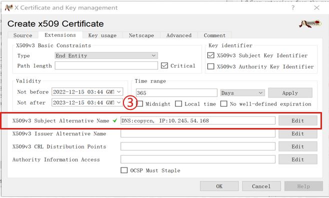
Task: Uncheck X509v3 Subject Key Identifier
Action: pyautogui.click(x=210, y=55)
